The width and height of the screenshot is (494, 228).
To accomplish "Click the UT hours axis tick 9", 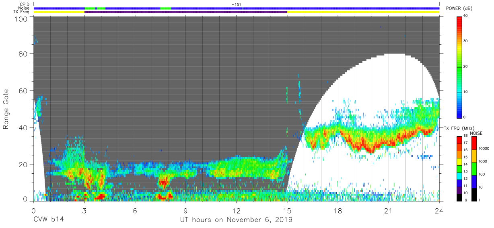I will pos(186,210).
